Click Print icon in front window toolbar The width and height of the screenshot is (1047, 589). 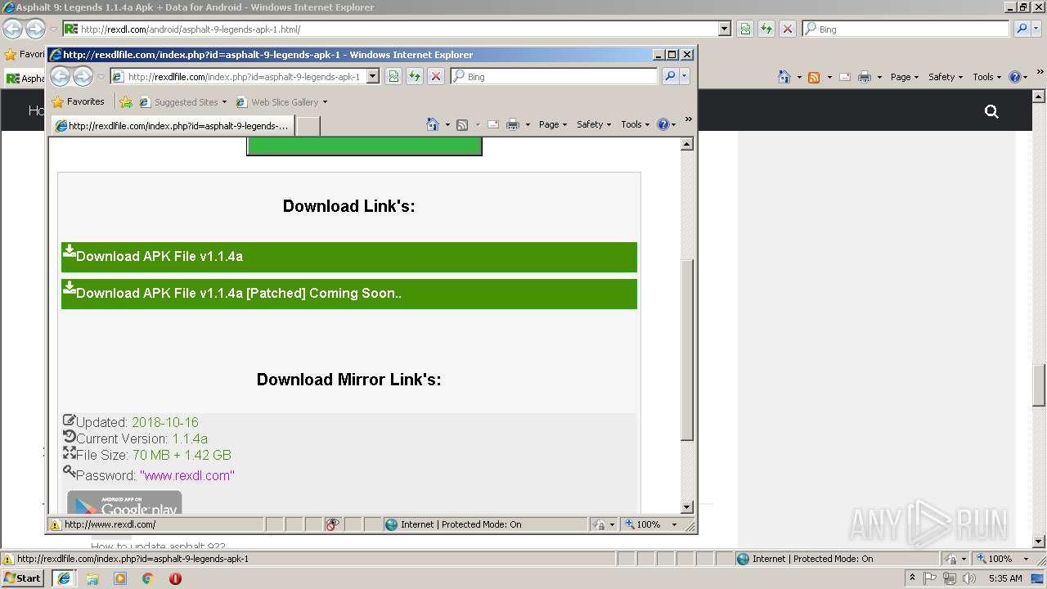coord(513,124)
